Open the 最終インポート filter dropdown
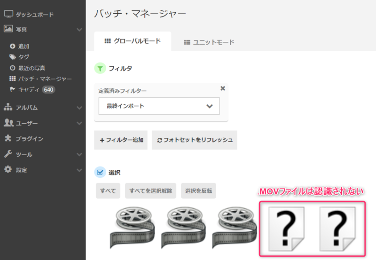Viewport: 376px width, 260px height. click(x=159, y=106)
